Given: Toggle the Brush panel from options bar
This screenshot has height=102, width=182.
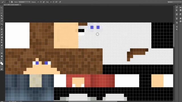Looking at the screenshot, I should point(12,2).
